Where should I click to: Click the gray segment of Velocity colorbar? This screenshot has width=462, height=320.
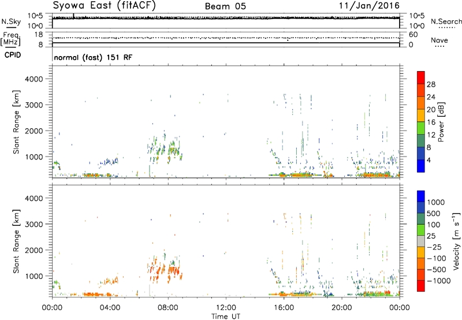tap(421, 241)
